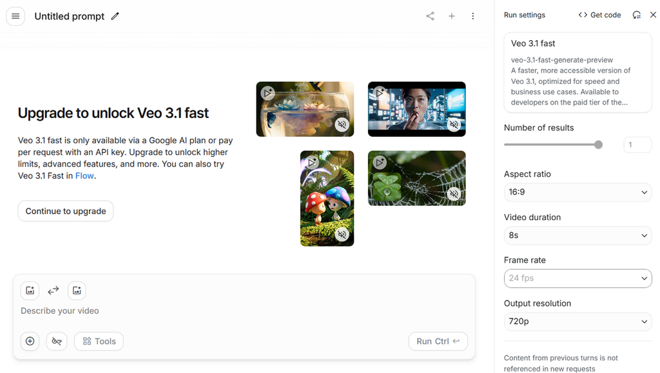Click the share icon in header

(430, 16)
